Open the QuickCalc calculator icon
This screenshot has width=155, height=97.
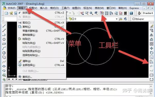click(125, 13)
